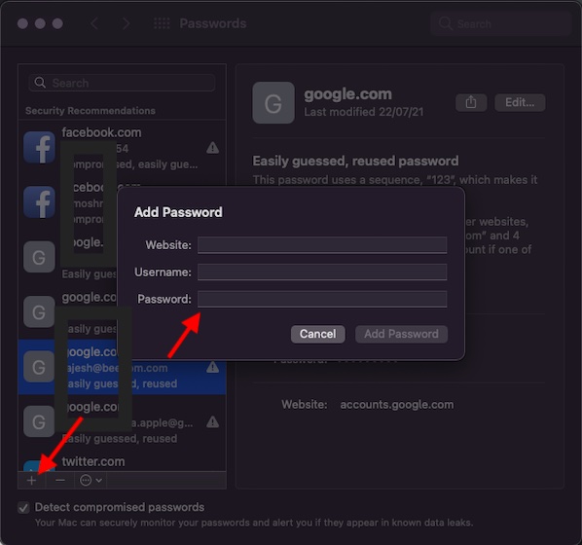Viewport: 582px width, 545px height.
Task: Click the share icon next to Edit
Action: click(471, 102)
